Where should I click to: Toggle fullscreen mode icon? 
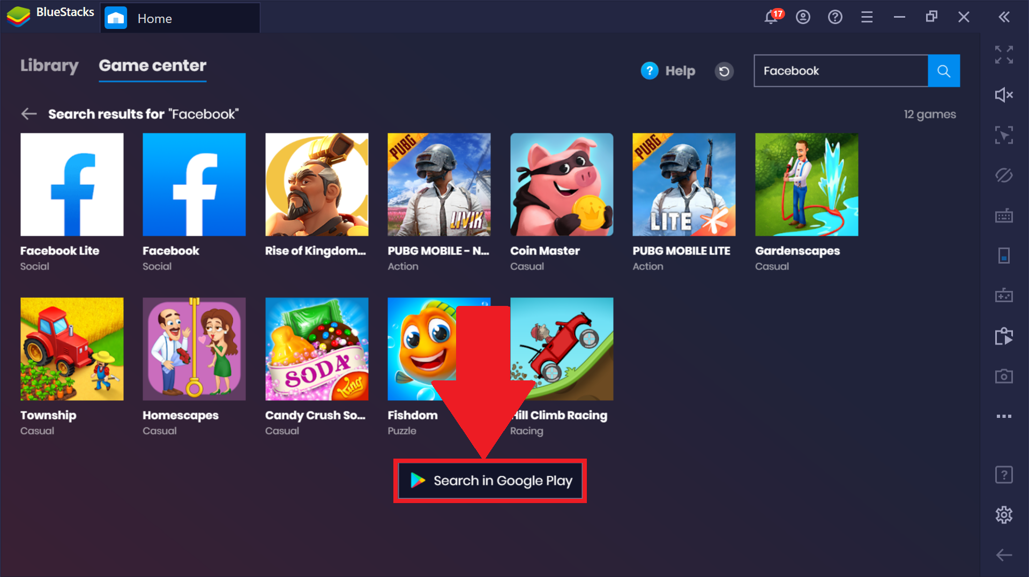click(1004, 55)
